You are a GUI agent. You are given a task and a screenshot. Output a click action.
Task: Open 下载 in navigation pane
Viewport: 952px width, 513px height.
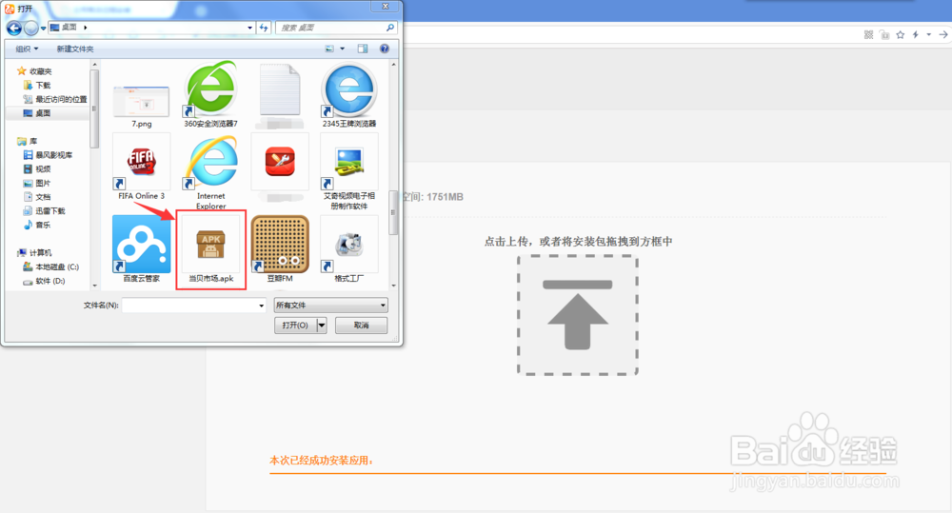37,85
